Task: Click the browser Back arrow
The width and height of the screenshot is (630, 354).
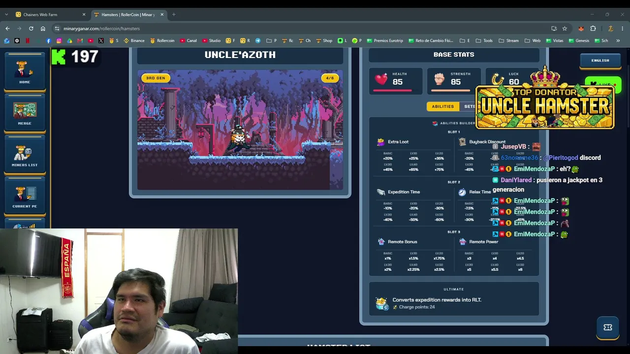Action: tap(7, 29)
